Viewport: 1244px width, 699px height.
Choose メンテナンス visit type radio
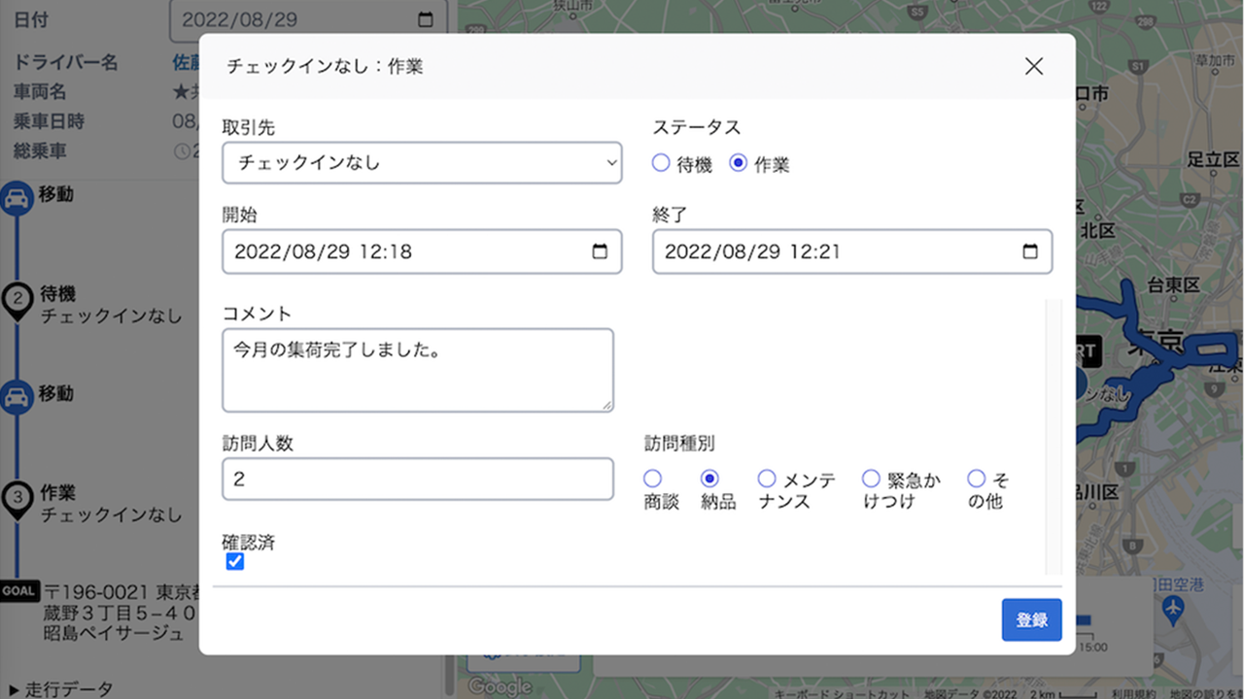point(767,479)
